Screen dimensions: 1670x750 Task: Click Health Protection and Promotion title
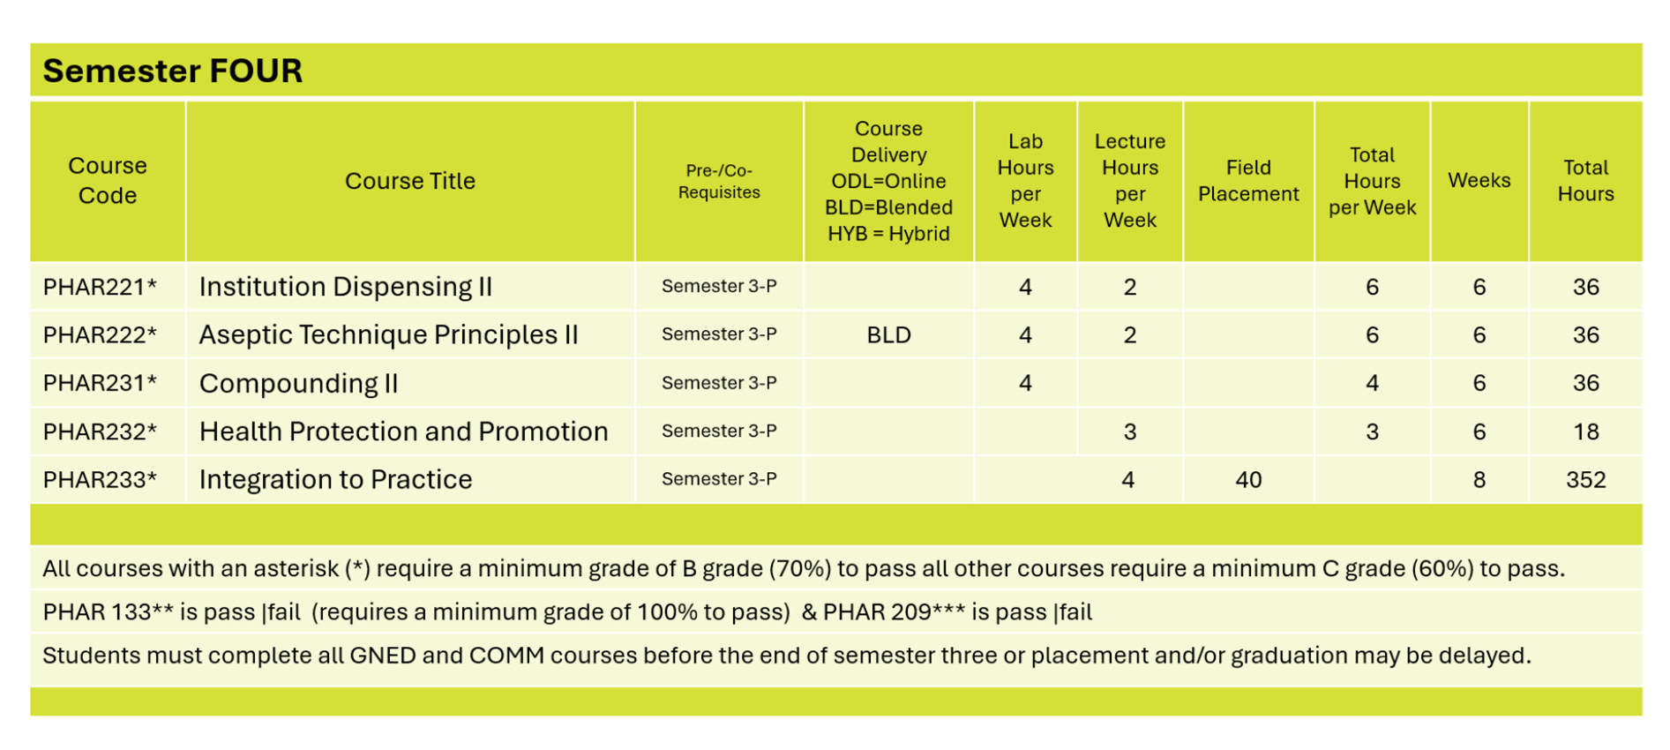coord(404,431)
